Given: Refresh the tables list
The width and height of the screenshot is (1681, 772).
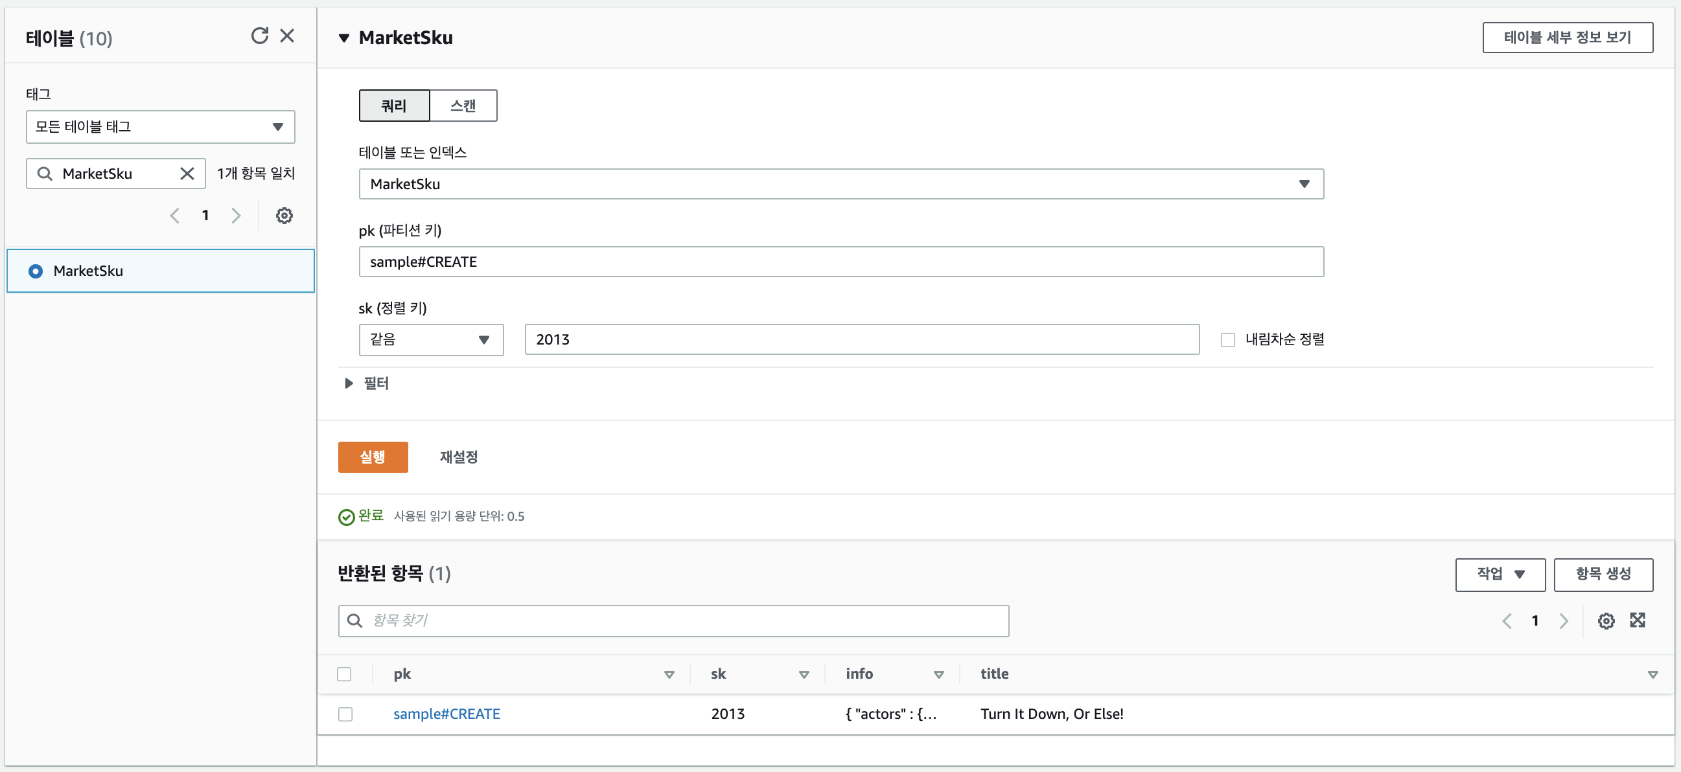Looking at the screenshot, I should click(259, 36).
